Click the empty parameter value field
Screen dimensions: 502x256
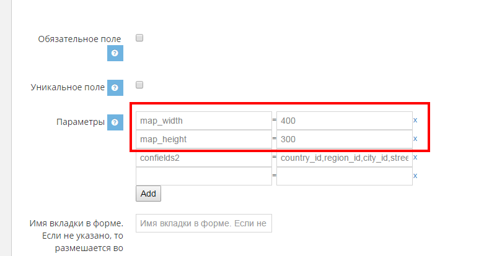[344, 176]
